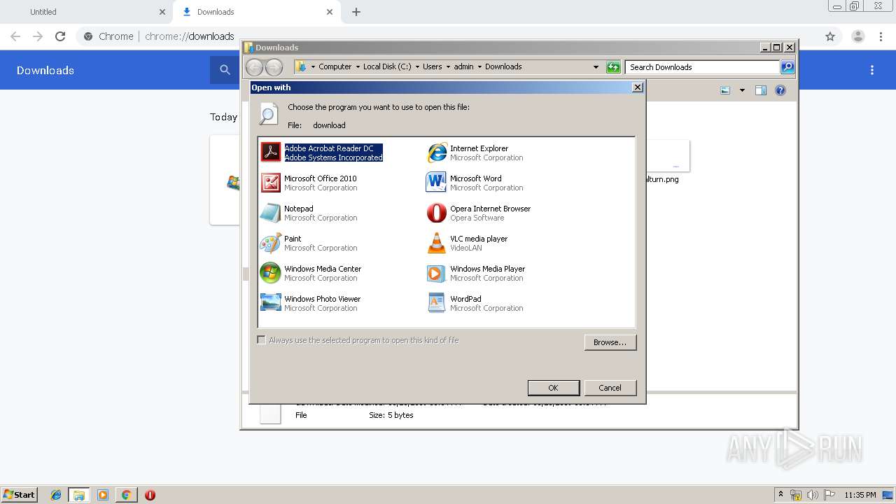Open the view options dropdown arrow

pyautogui.click(x=742, y=90)
